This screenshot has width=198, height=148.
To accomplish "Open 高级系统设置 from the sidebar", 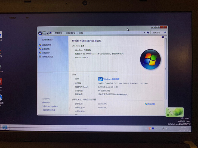I will (x=48, y=56).
